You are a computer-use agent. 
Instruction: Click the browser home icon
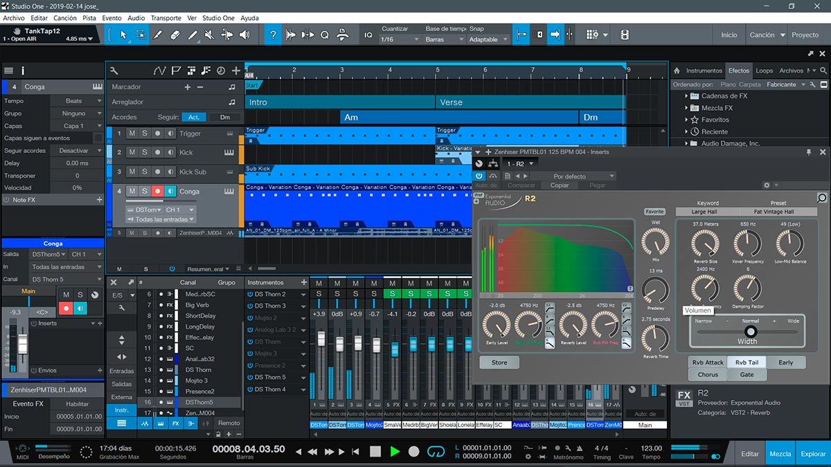pyautogui.click(x=677, y=71)
